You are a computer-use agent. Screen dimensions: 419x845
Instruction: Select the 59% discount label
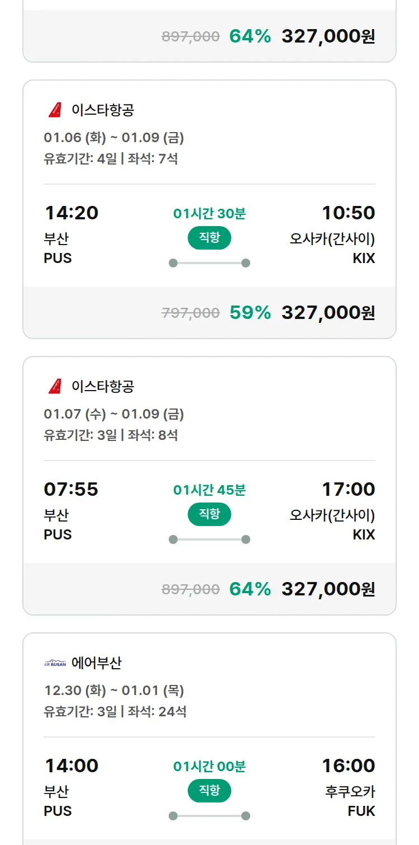(x=250, y=312)
